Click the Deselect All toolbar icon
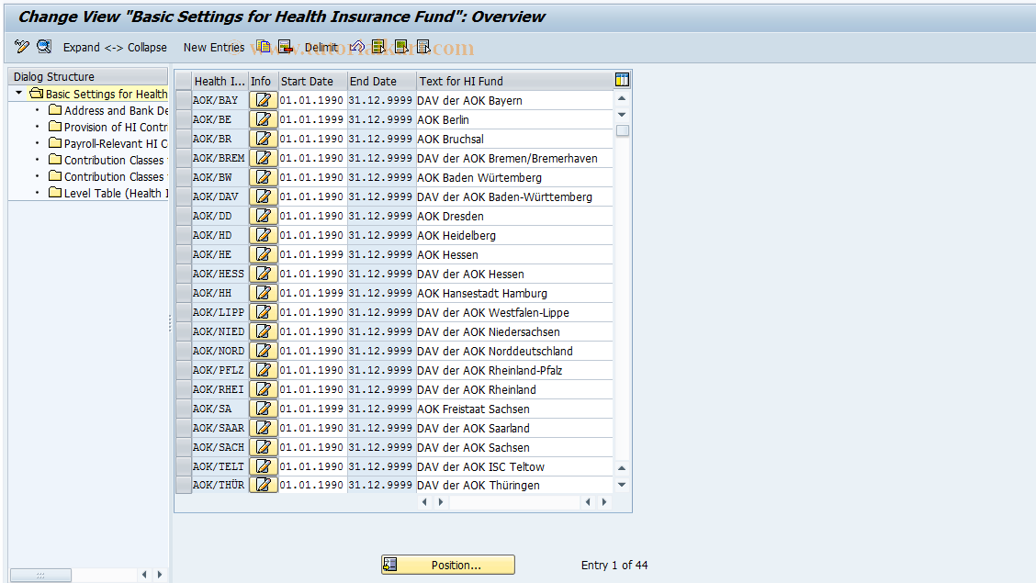1036x583 pixels. point(423,46)
